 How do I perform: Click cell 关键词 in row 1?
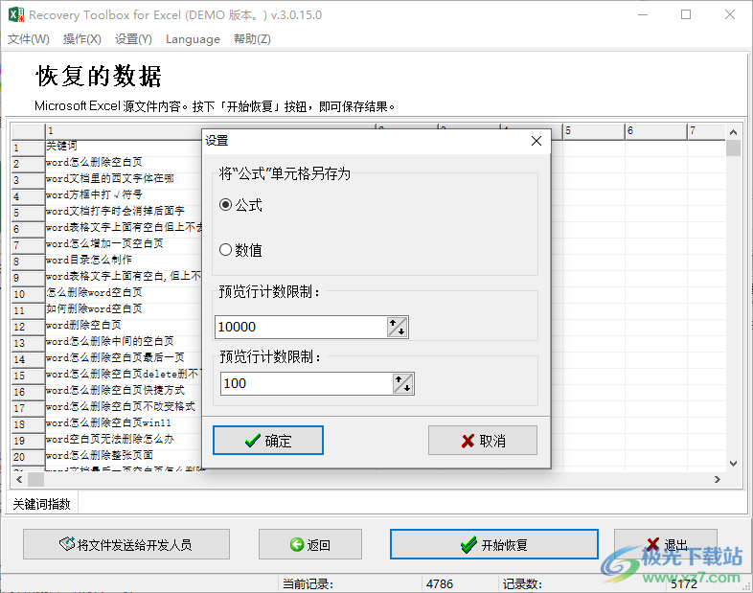[x=61, y=146]
